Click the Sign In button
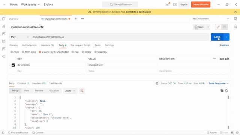Viewport: 240px width, 135px height. (184, 4)
